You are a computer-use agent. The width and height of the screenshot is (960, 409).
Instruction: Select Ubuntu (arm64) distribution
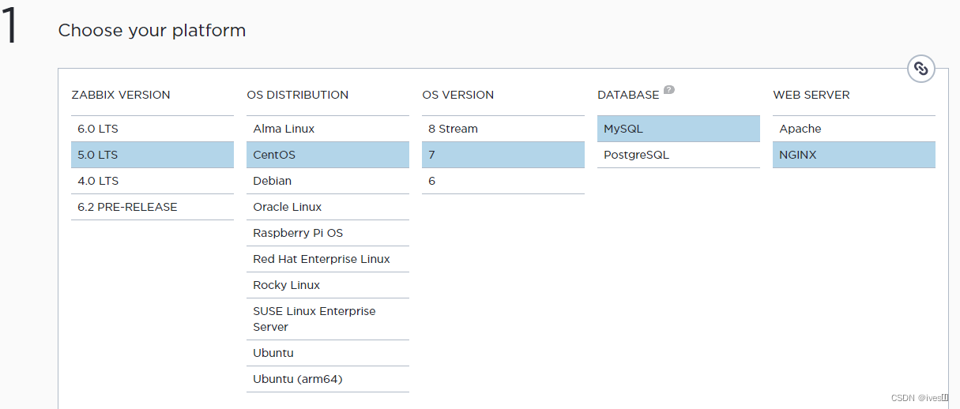point(327,379)
